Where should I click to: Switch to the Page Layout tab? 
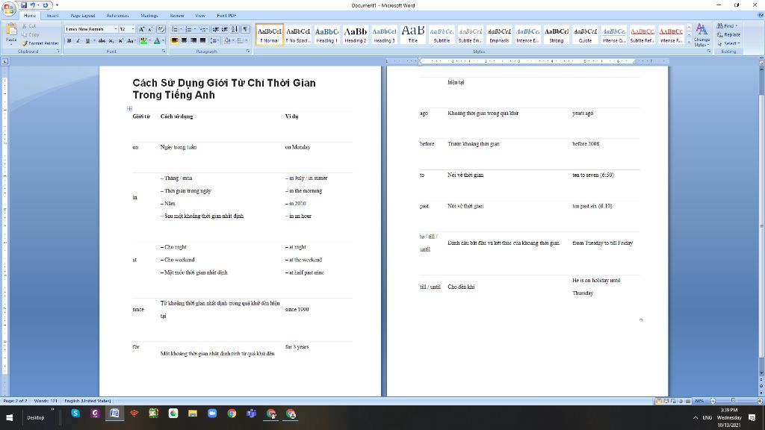pyautogui.click(x=83, y=16)
